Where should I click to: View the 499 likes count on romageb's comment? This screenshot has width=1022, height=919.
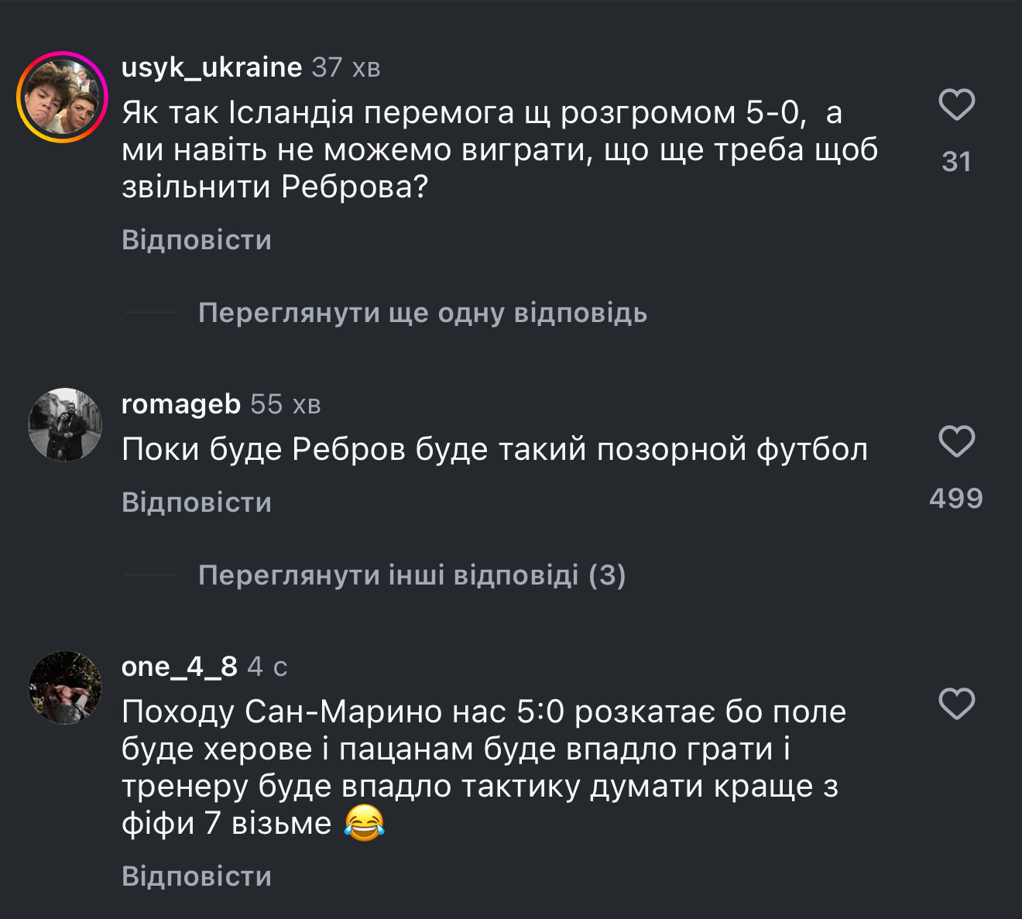pyautogui.click(x=956, y=498)
